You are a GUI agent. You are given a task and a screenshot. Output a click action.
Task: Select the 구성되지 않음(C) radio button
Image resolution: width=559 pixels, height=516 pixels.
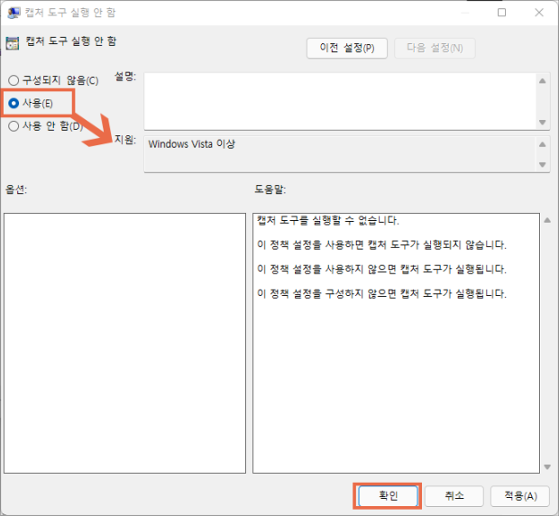tap(53, 80)
